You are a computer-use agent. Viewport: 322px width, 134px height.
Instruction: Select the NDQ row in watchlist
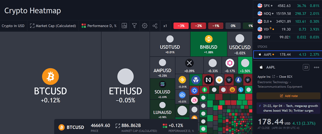click(x=288, y=13)
